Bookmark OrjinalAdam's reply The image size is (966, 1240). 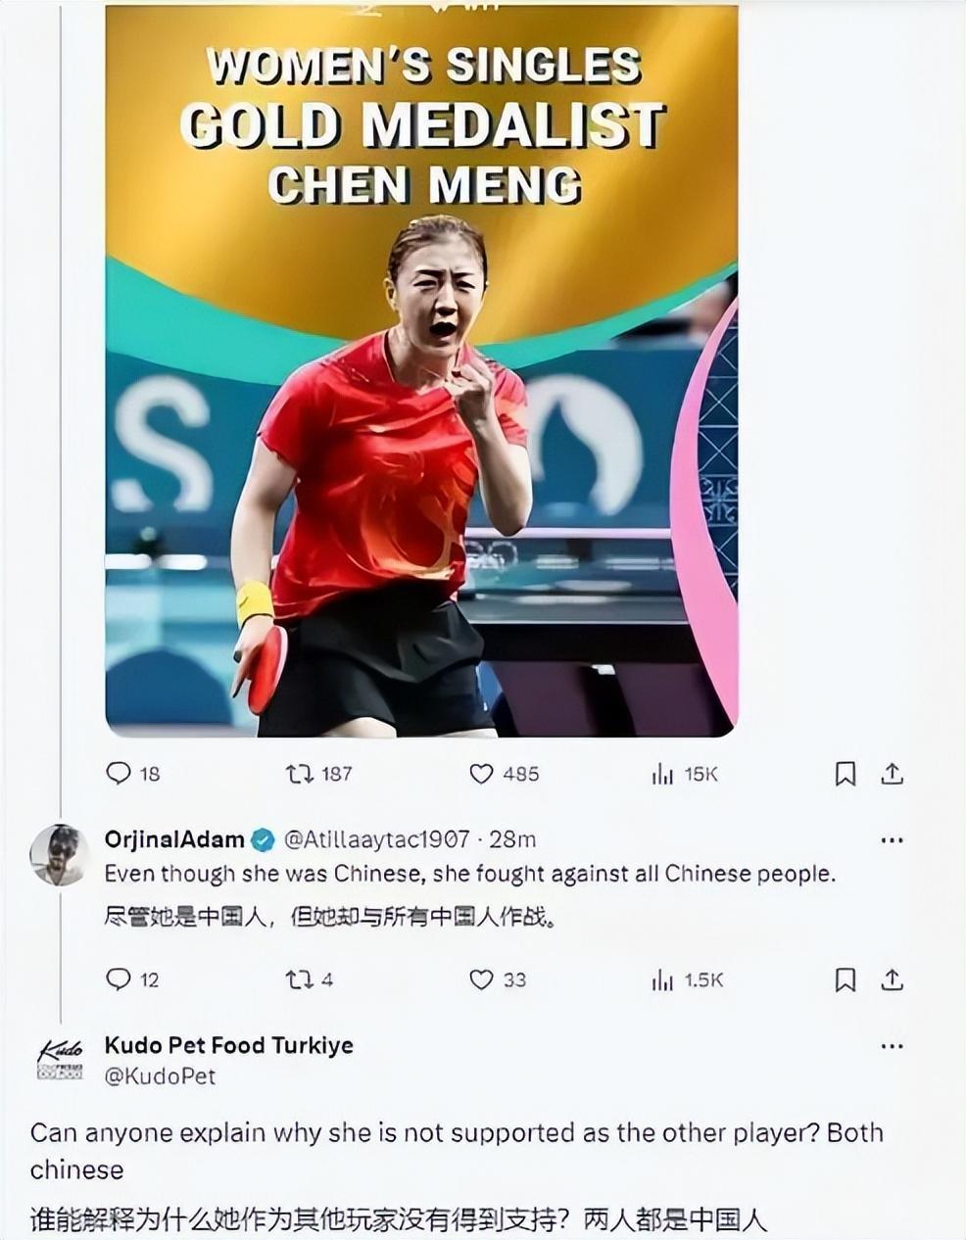click(x=845, y=979)
